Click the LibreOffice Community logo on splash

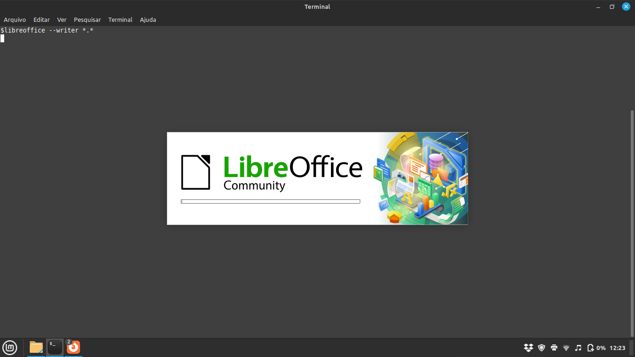(271, 172)
